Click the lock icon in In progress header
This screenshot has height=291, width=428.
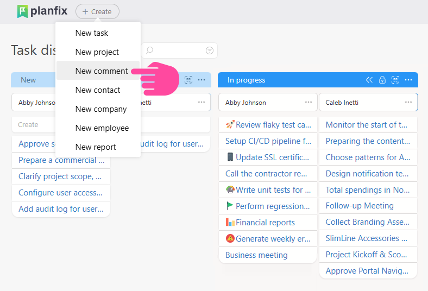tap(382, 80)
